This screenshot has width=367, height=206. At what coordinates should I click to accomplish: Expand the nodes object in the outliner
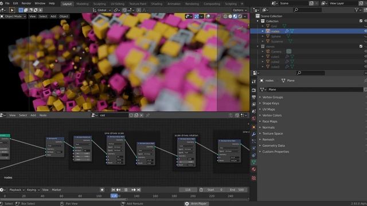263,31
